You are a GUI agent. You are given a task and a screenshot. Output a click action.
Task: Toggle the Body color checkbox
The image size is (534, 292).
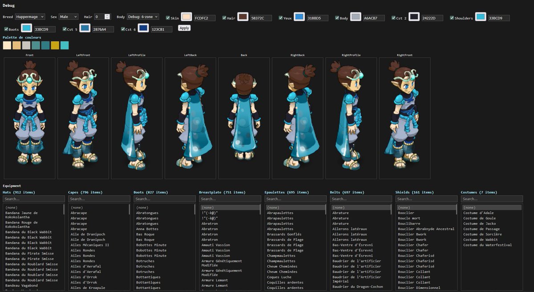coord(337,18)
